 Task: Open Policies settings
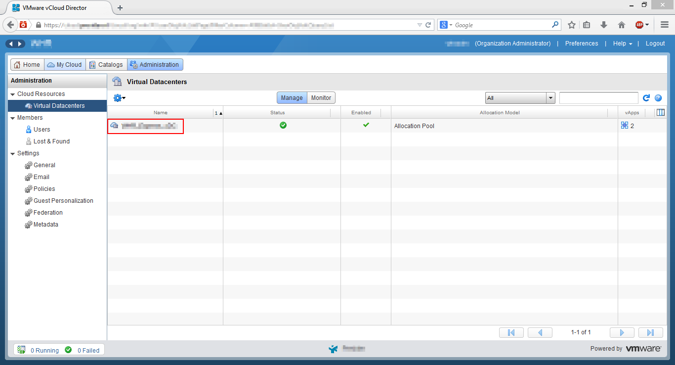(44, 189)
